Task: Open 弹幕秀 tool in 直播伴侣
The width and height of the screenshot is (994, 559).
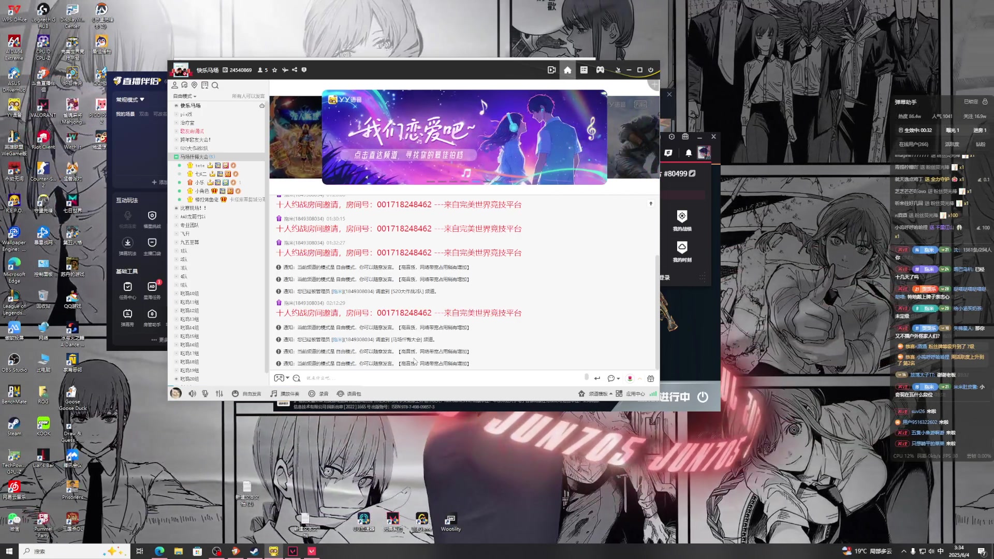Action: pos(127,317)
